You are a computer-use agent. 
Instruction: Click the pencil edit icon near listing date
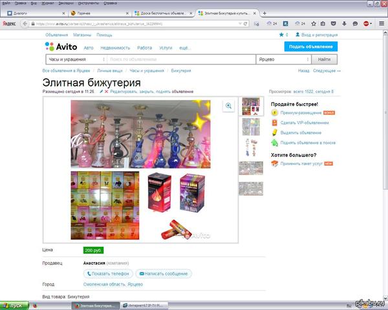[x=102, y=92]
